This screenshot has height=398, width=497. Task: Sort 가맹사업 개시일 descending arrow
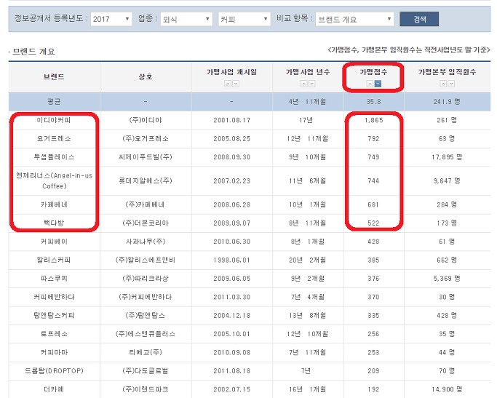[x=236, y=84]
